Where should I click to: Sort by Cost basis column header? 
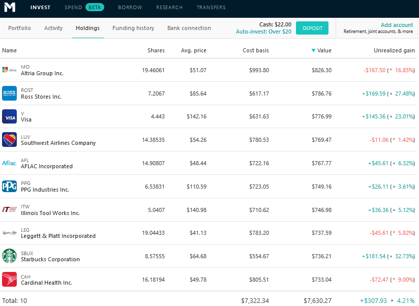pos(256,50)
